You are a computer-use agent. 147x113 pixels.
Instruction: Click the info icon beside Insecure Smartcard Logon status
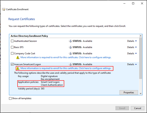[70, 64]
